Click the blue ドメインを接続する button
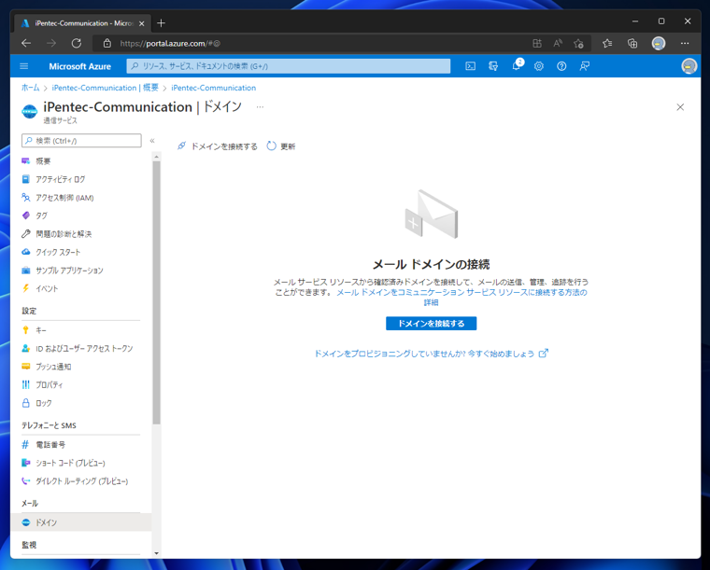This screenshot has width=710, height=570. click(x=431, y=324)
